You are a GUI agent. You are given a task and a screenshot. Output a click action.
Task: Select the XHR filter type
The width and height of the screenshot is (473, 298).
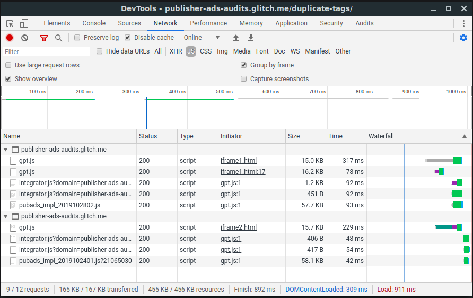pos(176,51)
